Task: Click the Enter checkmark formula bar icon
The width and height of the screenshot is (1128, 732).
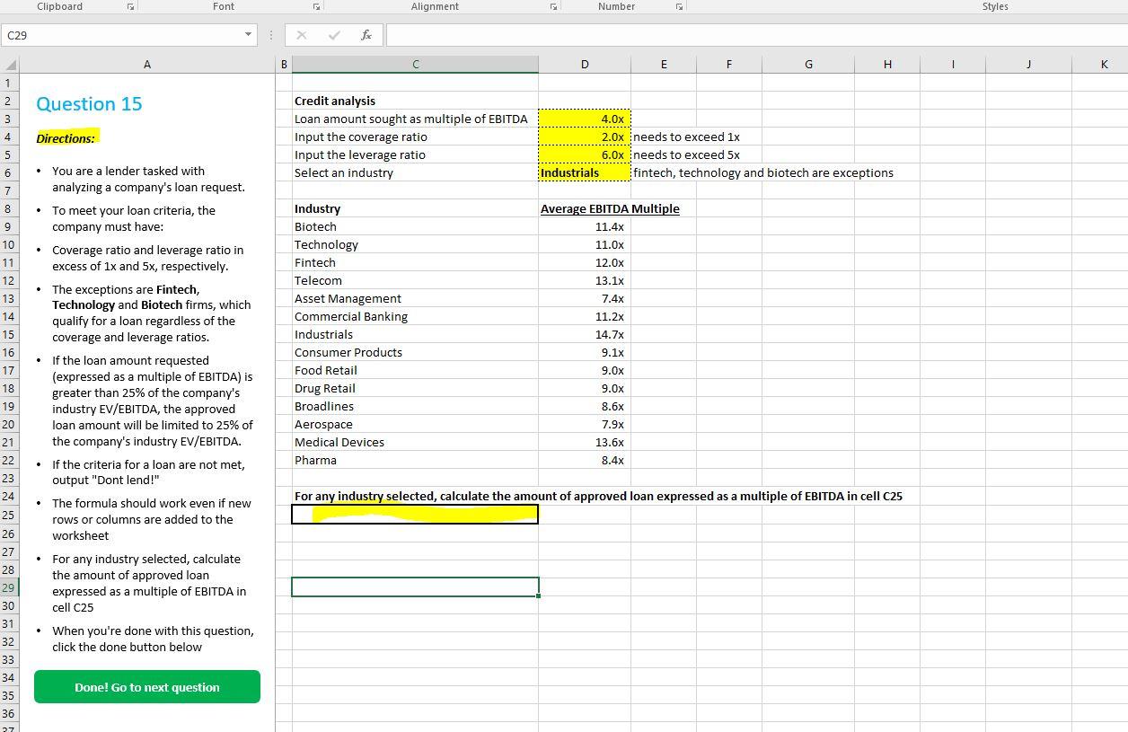Action: coord(334,35)
